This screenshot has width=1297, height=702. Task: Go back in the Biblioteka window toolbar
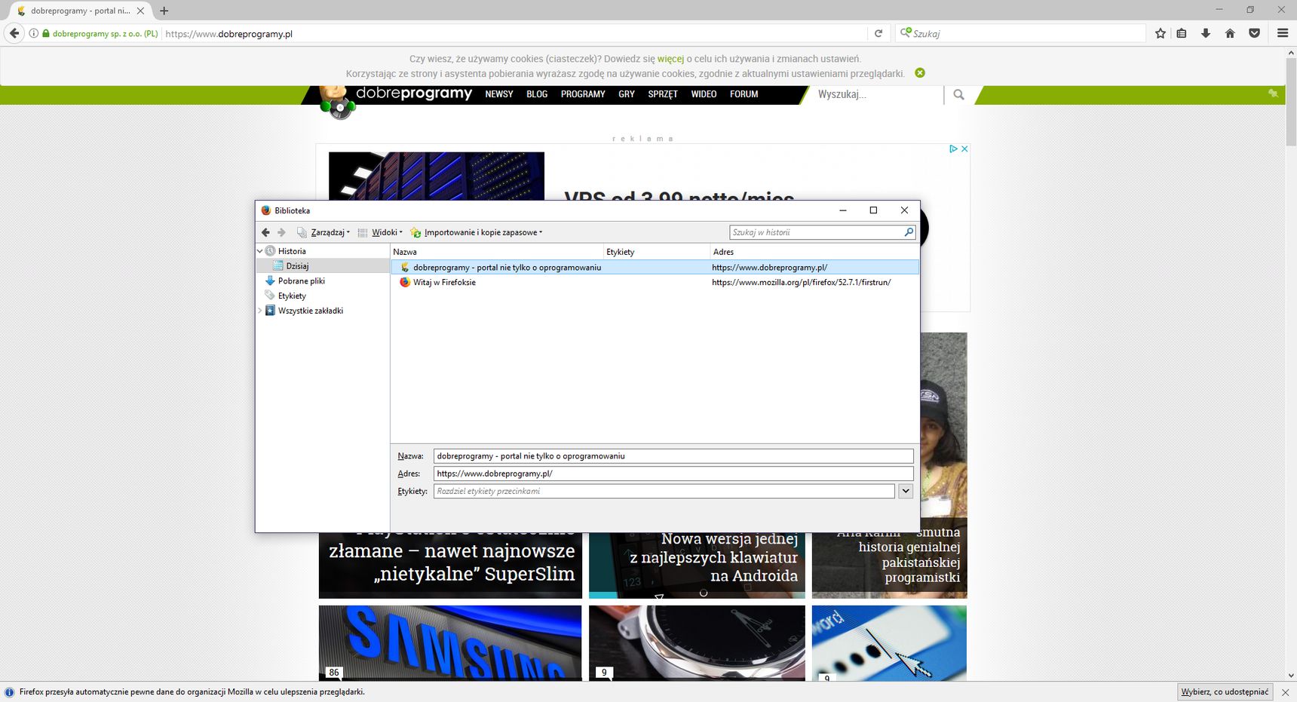coord(265,232)
